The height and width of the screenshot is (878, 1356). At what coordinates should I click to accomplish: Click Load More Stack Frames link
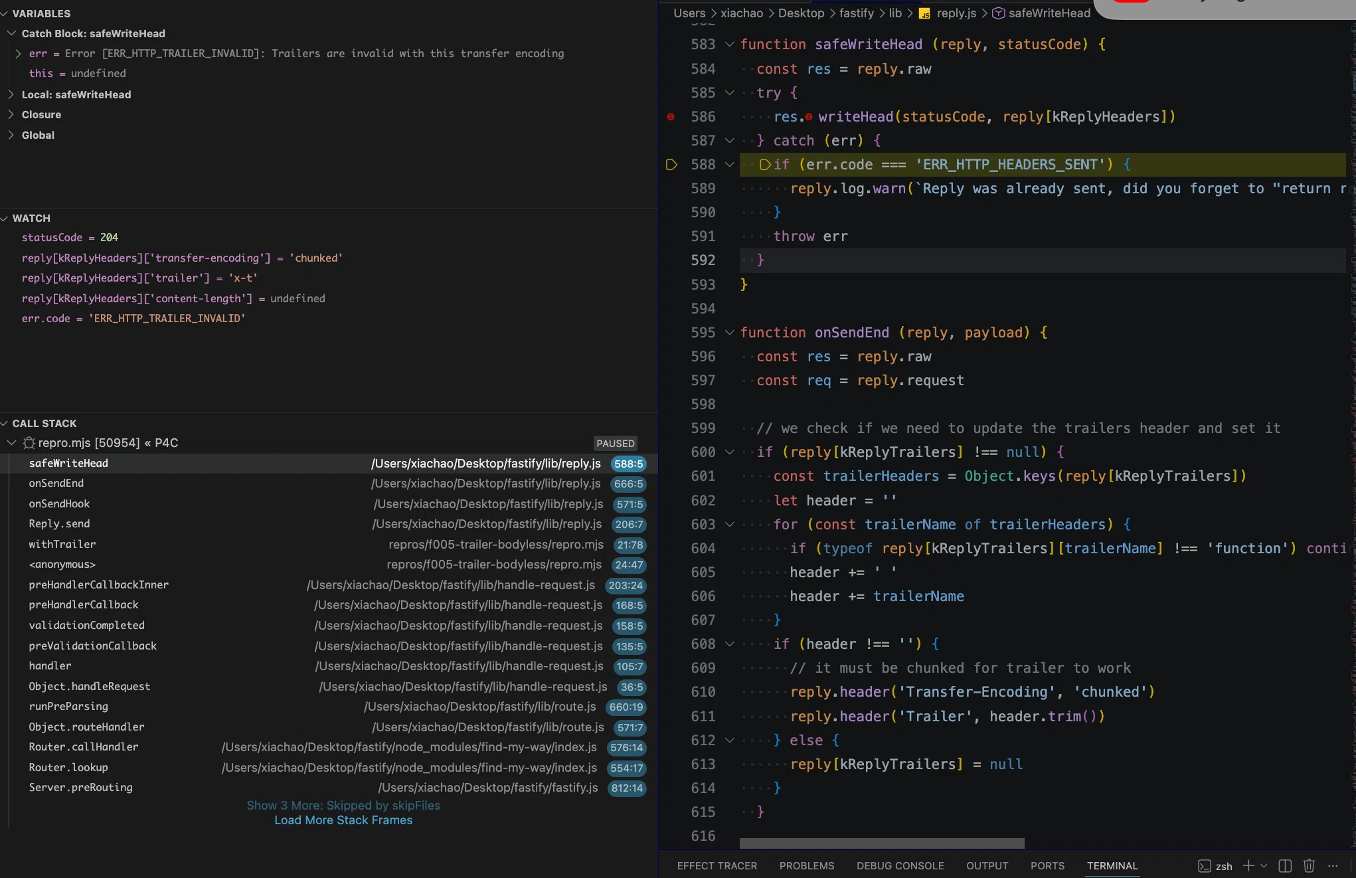coord(343,821)
